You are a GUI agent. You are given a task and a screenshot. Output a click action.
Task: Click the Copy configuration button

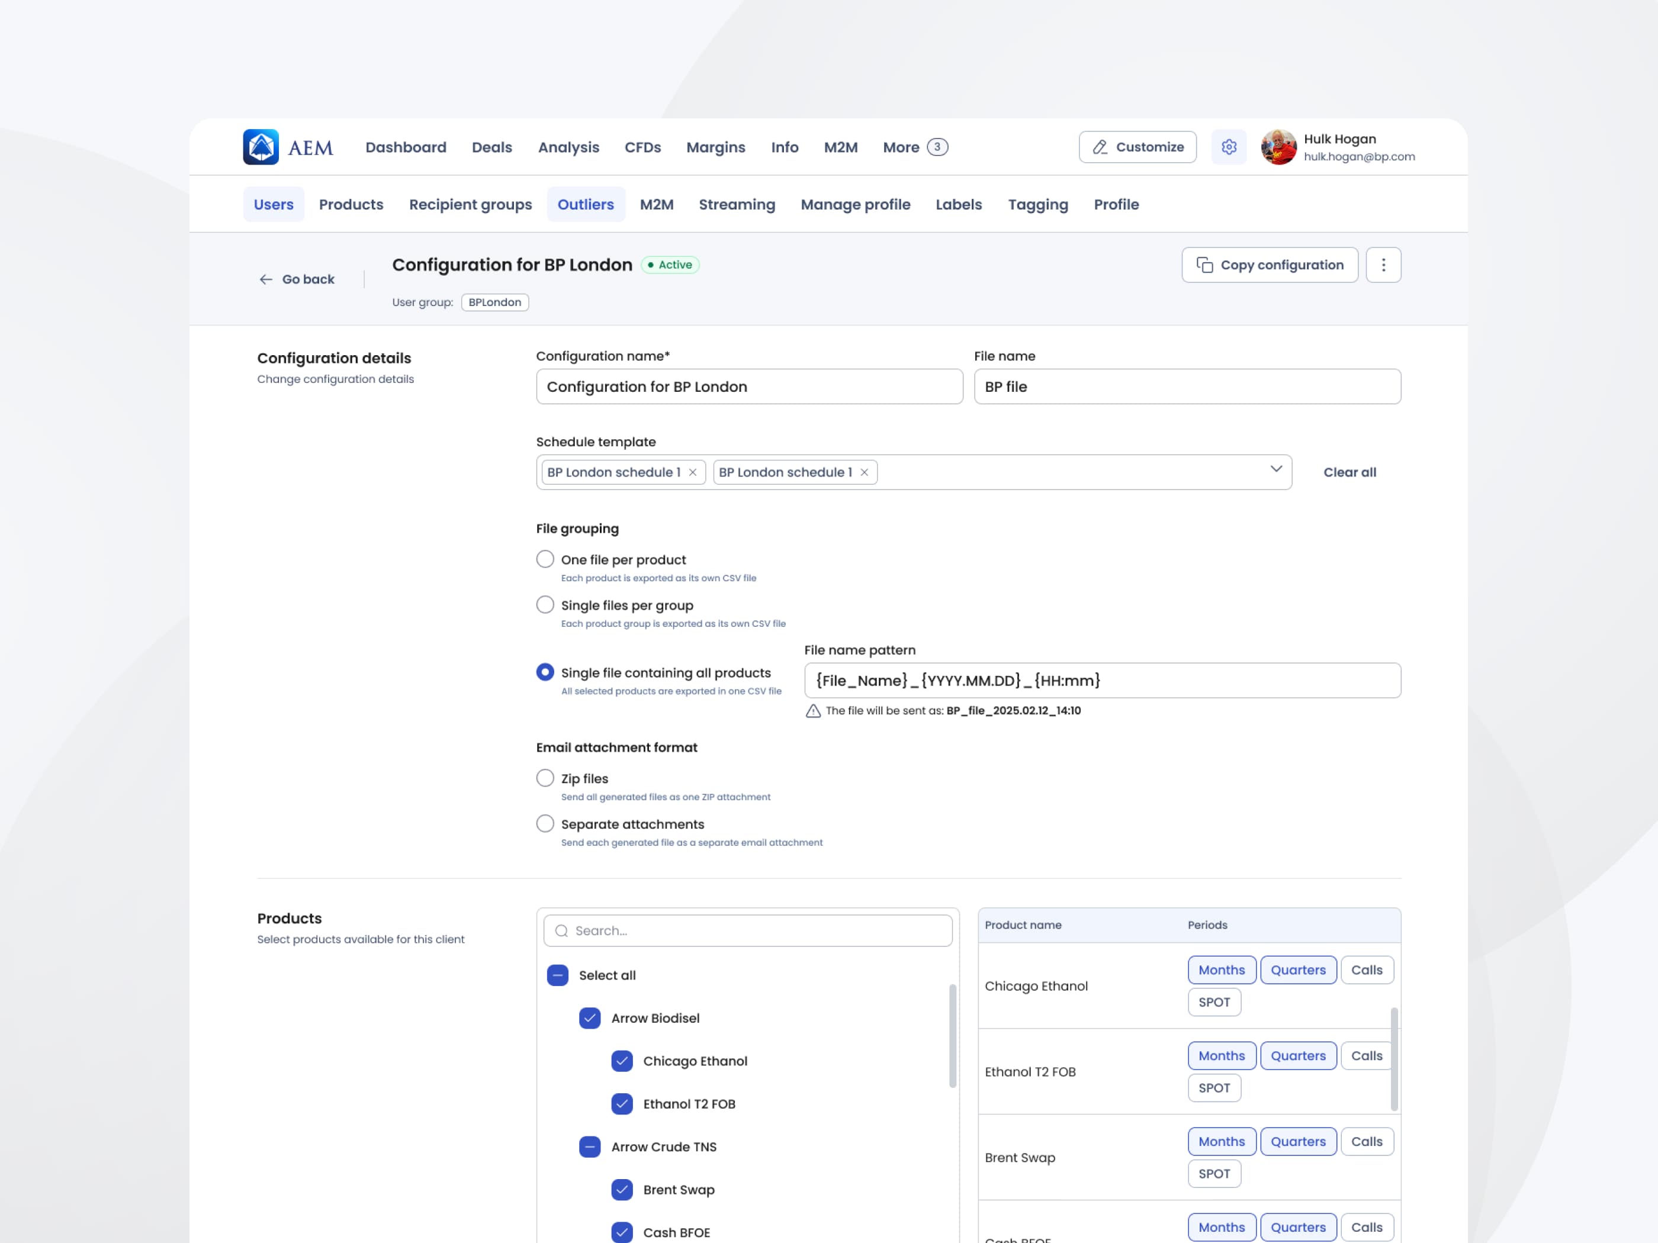pos(1270,265)
